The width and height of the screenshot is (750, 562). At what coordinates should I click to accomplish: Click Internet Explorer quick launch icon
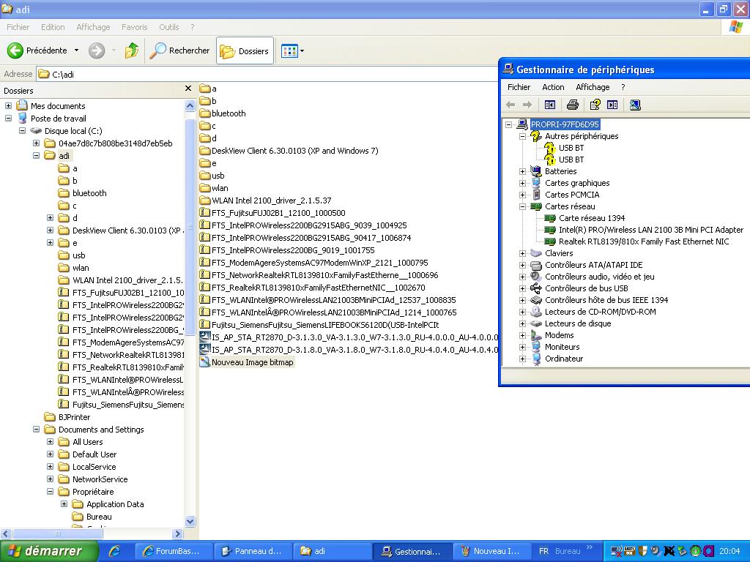(115, 551)
